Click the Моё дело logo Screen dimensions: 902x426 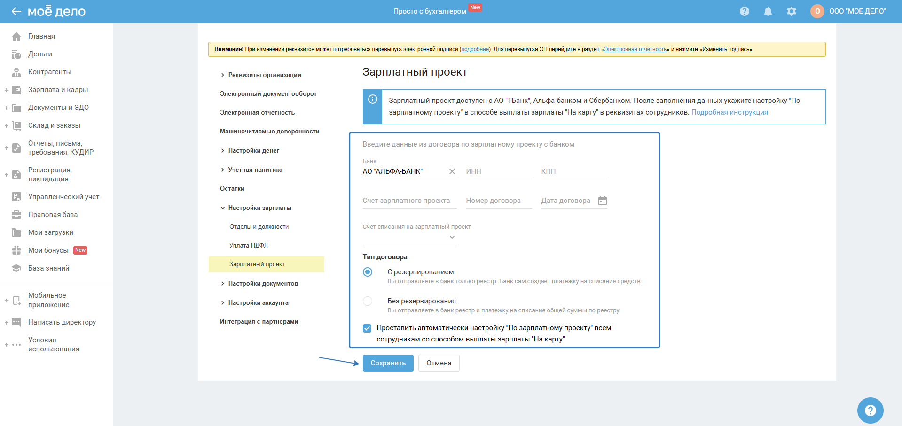(56, 11)
